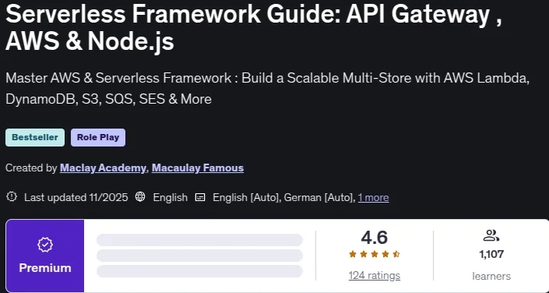Click the closed captions icon

(200, 197)
